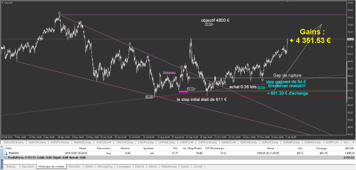Select the EURAUD,H4 chart tab

[228, 142]
